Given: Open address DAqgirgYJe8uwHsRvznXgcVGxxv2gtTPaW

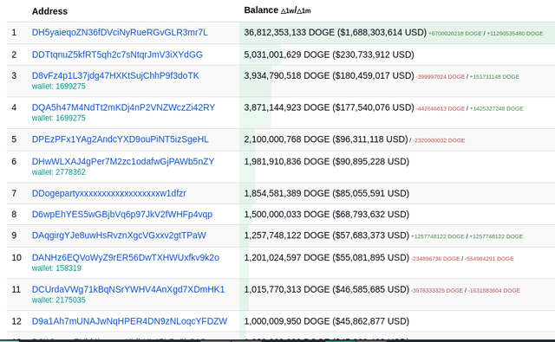Looking at the screenshot, I should pos(119,236).
